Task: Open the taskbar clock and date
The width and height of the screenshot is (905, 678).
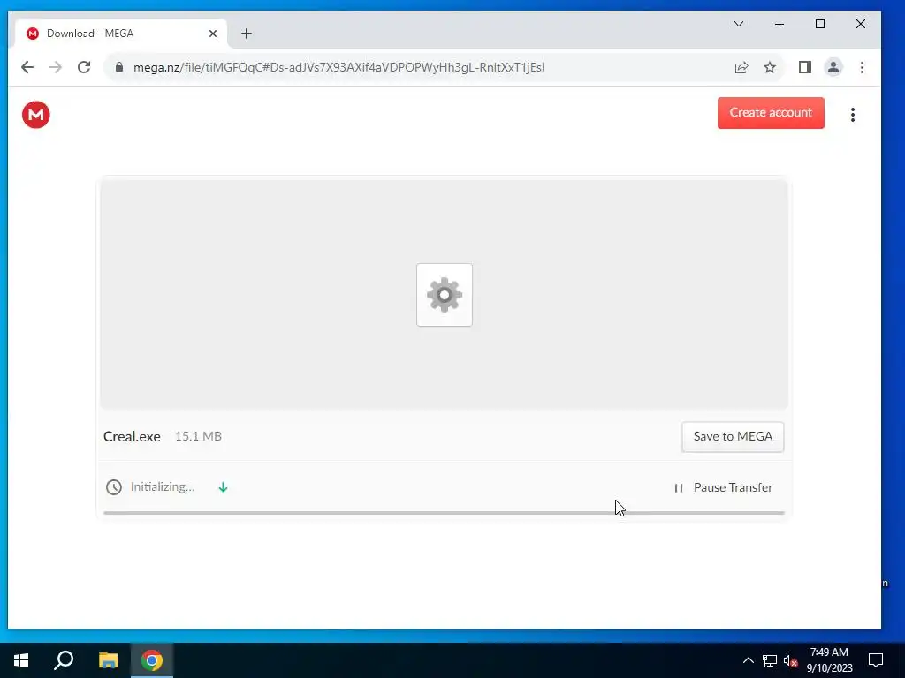Action: tap(829, 660)
